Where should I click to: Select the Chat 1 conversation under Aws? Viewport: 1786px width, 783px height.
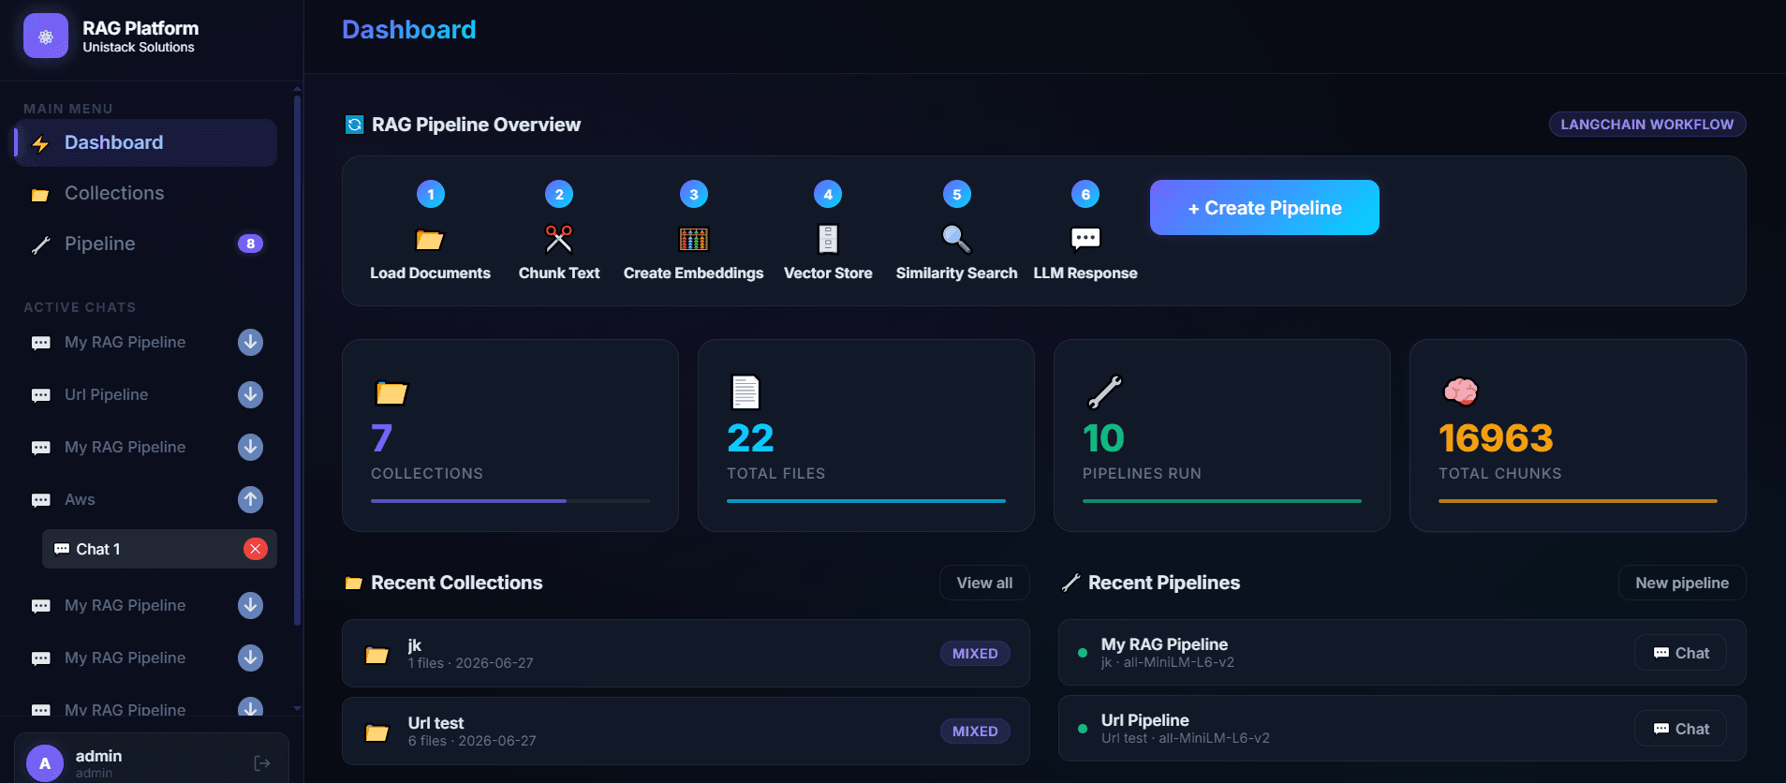point(159,549)
